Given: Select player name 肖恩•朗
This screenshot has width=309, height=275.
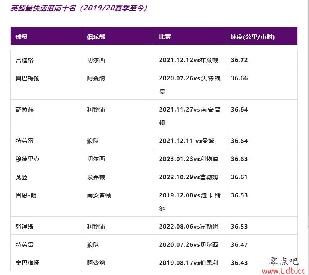Looking at the screenshot, I should pos(26,195).
